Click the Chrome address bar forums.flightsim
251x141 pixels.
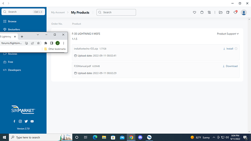12,43
